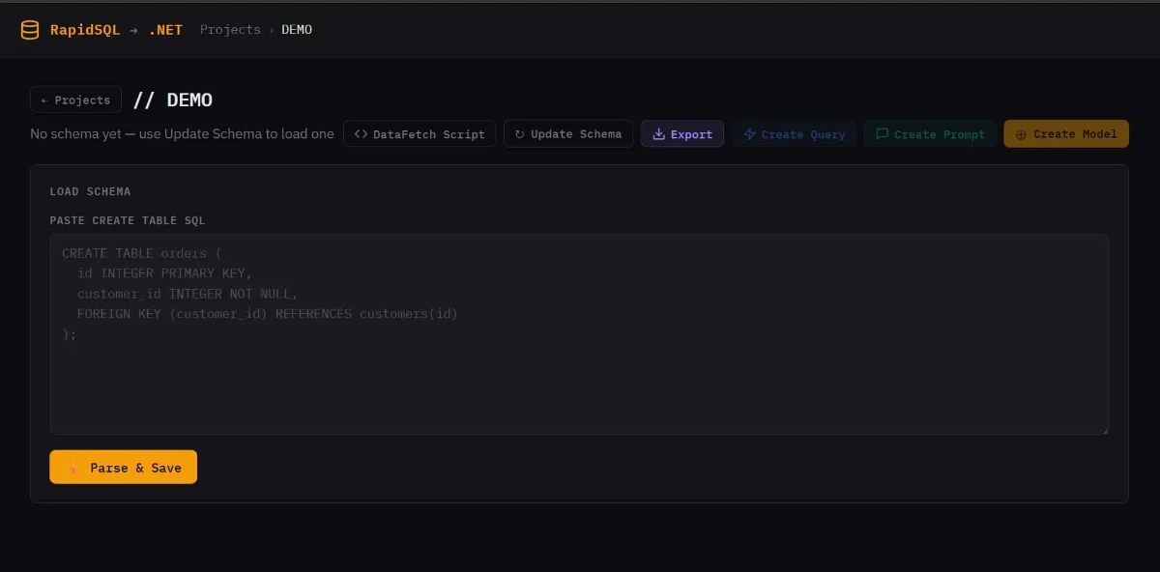The width and height of the screenshot is (1160, 572).
Task: Click the Update Schema button
Action: [568, 133]
